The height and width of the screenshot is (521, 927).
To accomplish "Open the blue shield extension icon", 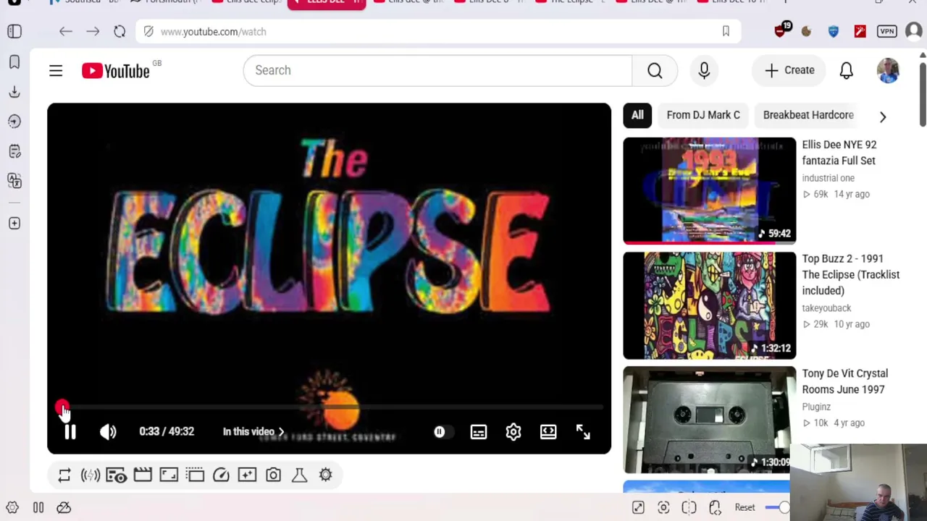I will pyautogui.click(x=834, y=31).
